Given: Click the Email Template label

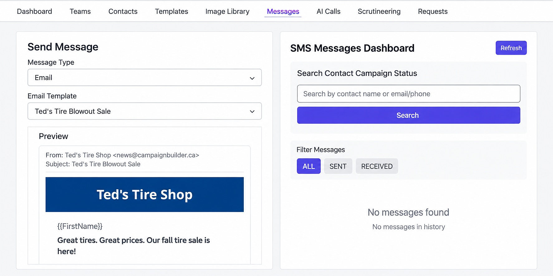Looking at the screenshot, I should point(52,96).
